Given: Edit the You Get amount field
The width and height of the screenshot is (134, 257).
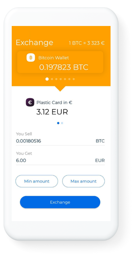Looking at the screenshot, I should point(60,160).
